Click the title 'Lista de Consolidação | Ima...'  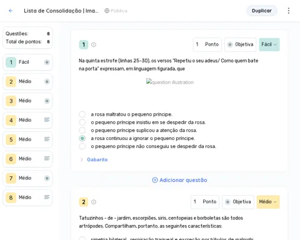coord(61,11)
